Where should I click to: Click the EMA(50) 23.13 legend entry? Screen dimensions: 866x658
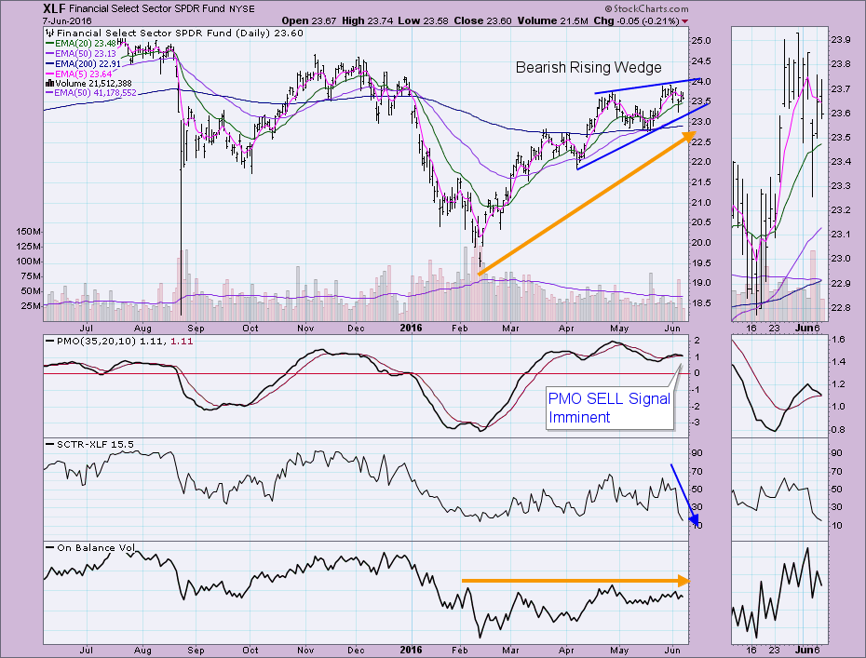coord(82,54)
